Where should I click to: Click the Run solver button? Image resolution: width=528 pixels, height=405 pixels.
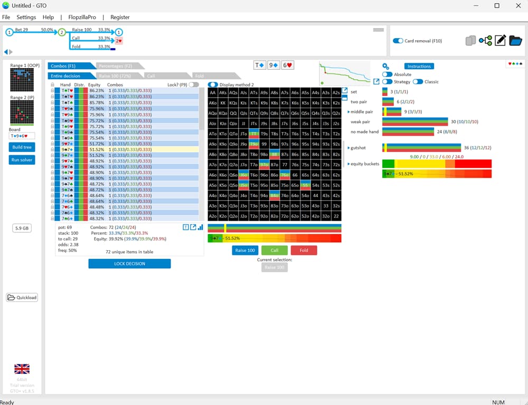tap(22, 160)
